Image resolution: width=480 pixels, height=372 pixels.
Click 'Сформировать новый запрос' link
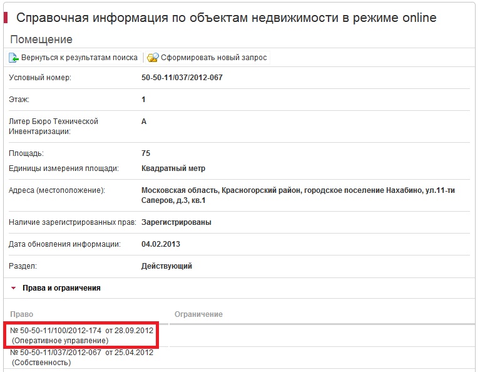tap(213, 58)
